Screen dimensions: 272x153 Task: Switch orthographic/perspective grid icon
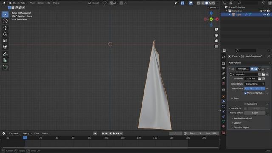216,46
